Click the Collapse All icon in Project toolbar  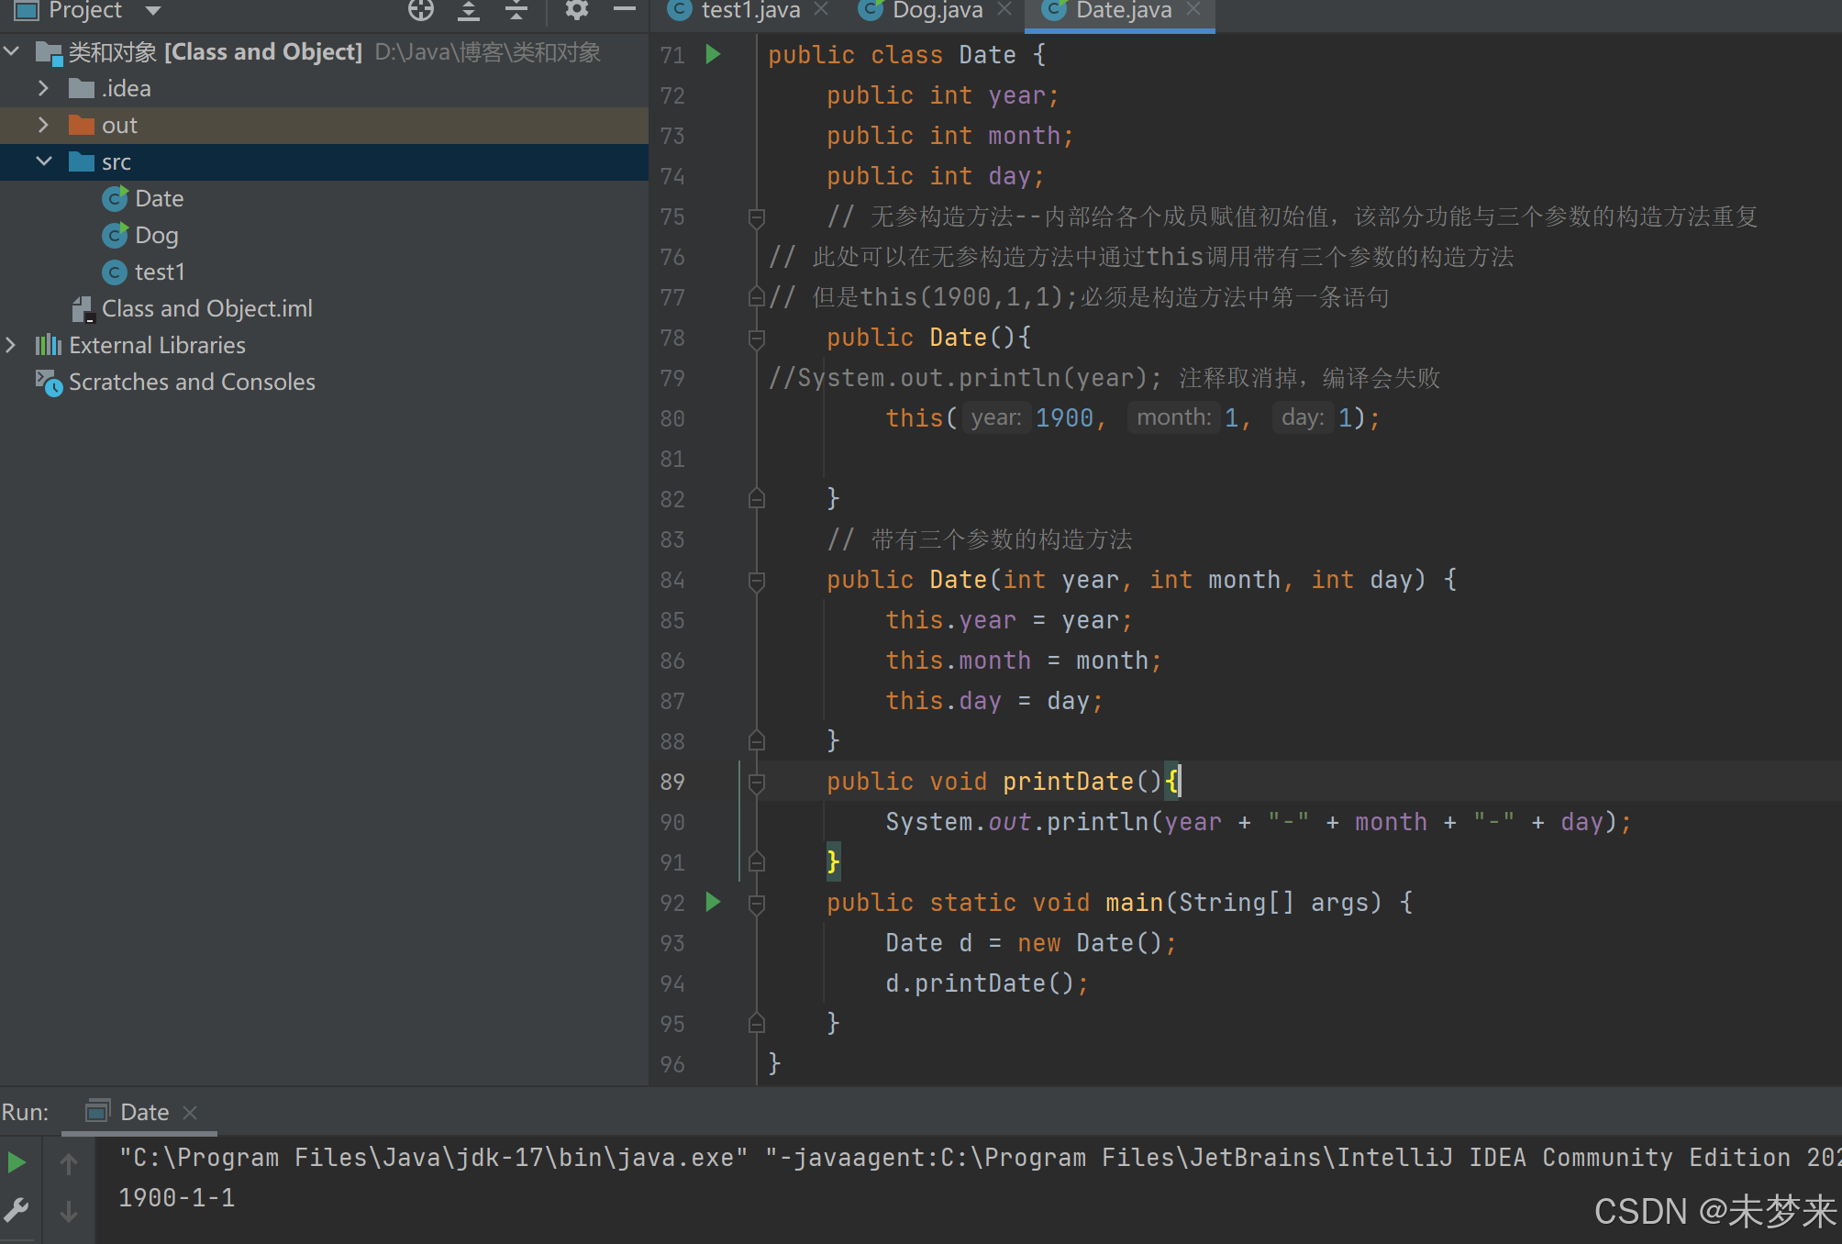coord(516,10)
